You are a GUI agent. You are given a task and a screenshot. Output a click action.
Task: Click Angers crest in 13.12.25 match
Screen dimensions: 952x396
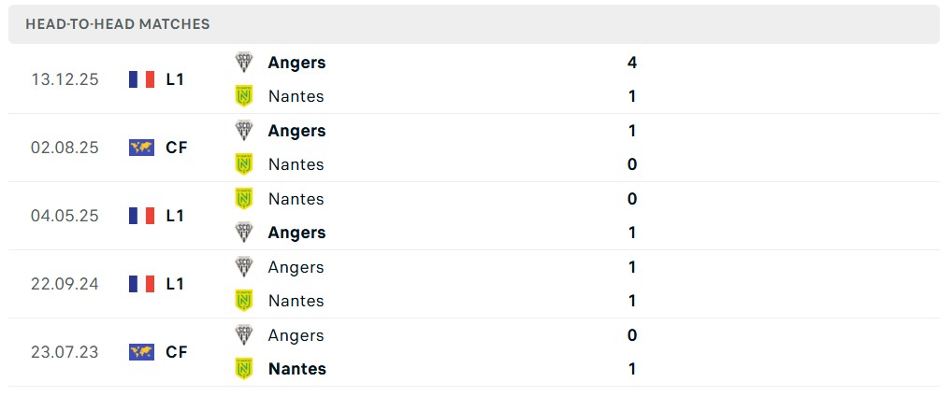coord(244,63)
